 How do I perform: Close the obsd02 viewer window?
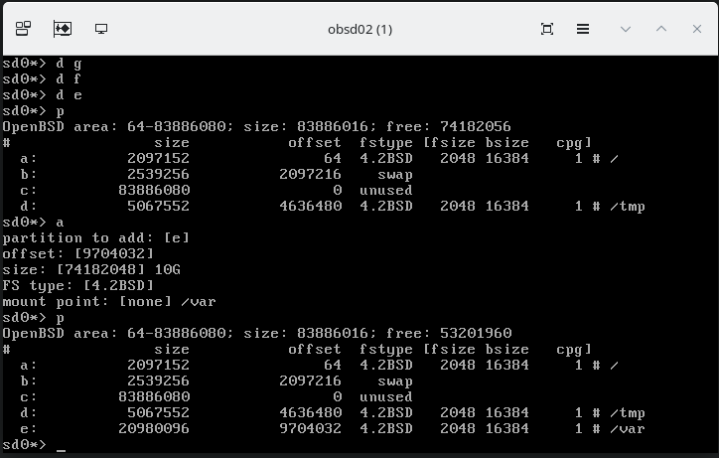point(696,29)
